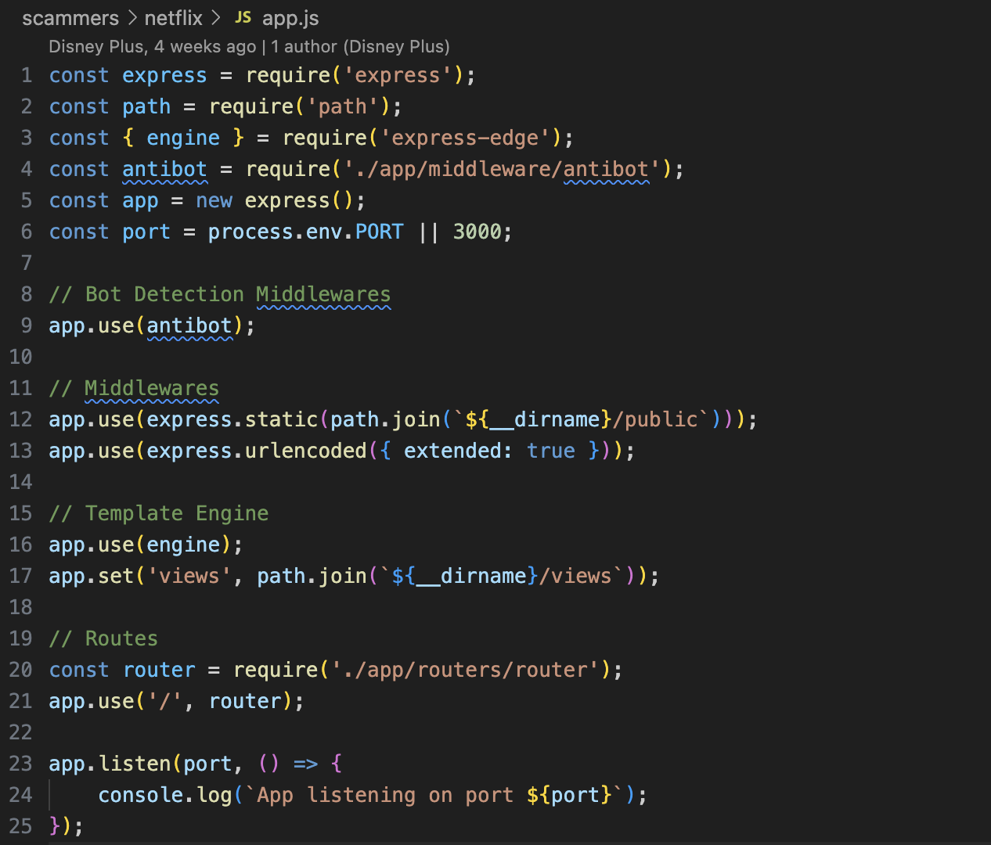Click the '1 author (Disney Plus)' code lens
Image resolution: width=991 pixels, height=845 pixels.
tap(360, 47)
